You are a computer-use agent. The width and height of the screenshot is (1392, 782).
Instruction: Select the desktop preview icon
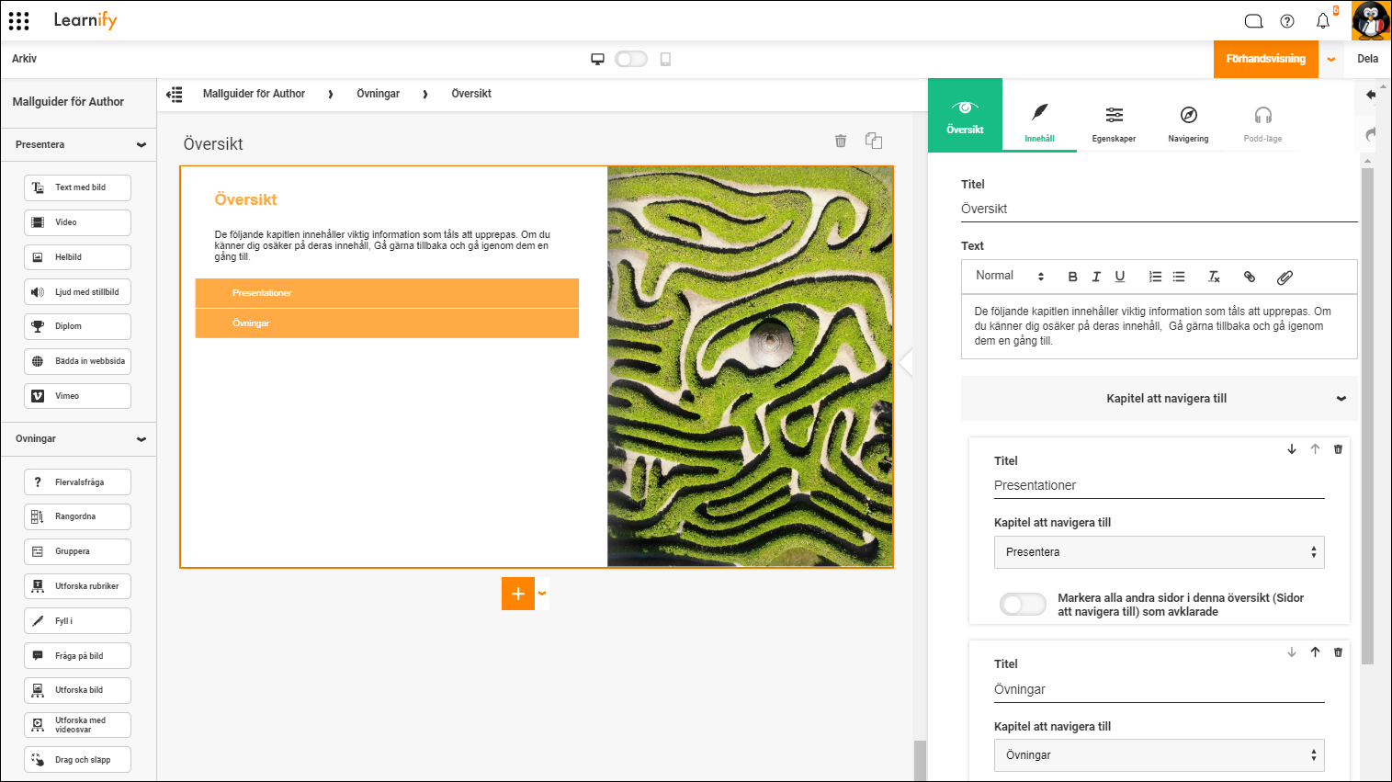[x=597, y=59]
